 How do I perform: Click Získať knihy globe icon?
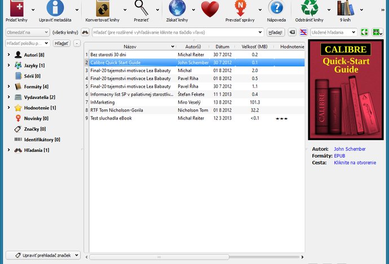point(177,8)
